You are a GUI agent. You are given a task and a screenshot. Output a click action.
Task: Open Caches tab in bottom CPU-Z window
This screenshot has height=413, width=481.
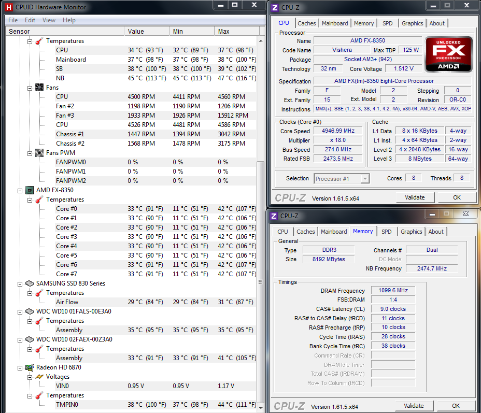pyautogui.click(x=305, y=232)
